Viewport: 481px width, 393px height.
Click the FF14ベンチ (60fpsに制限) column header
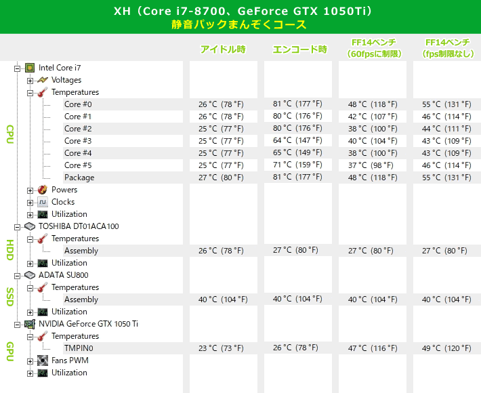tap(374, 48)
